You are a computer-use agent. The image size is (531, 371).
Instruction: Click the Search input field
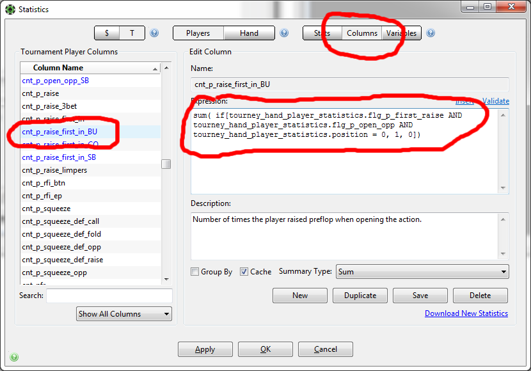(109, 296)
